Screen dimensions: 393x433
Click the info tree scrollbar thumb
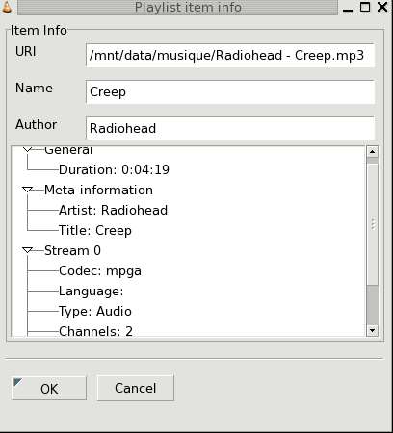tap(372, 224)
